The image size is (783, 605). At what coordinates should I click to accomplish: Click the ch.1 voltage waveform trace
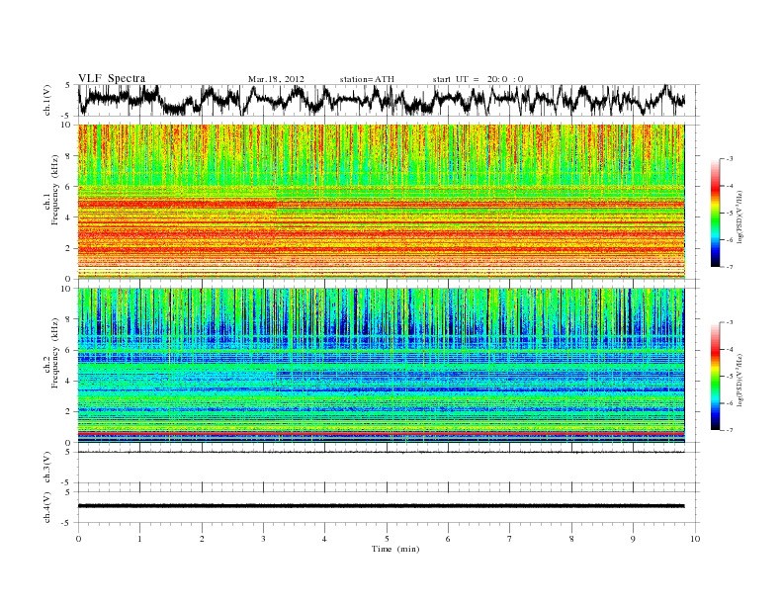click(381, 100)
